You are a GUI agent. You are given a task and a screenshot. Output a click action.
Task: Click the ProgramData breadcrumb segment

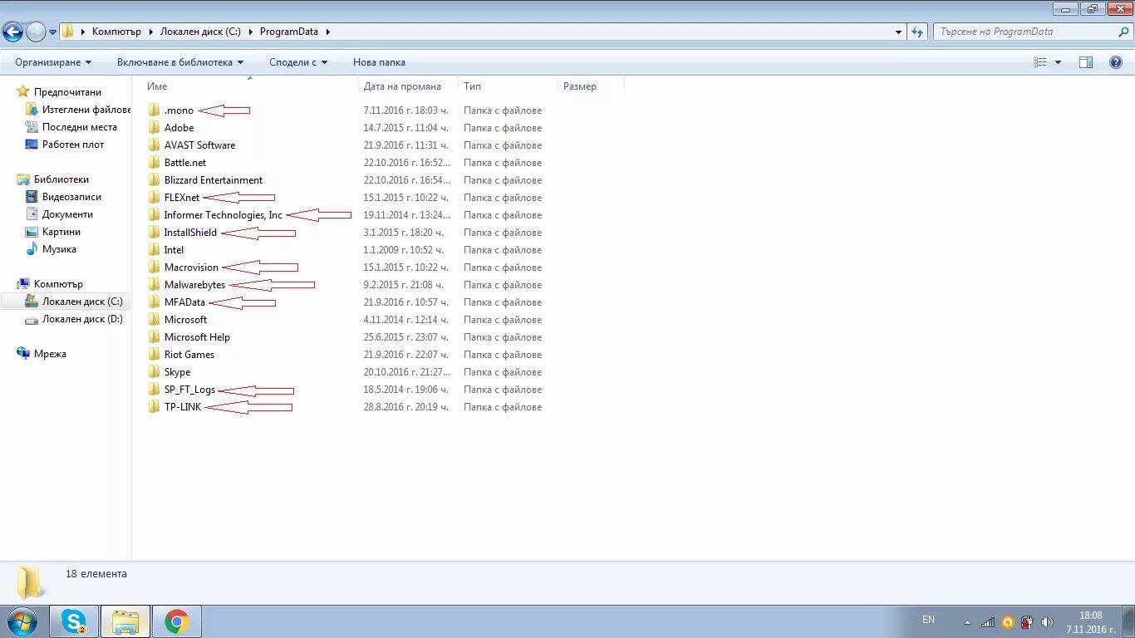click(290, 32)
